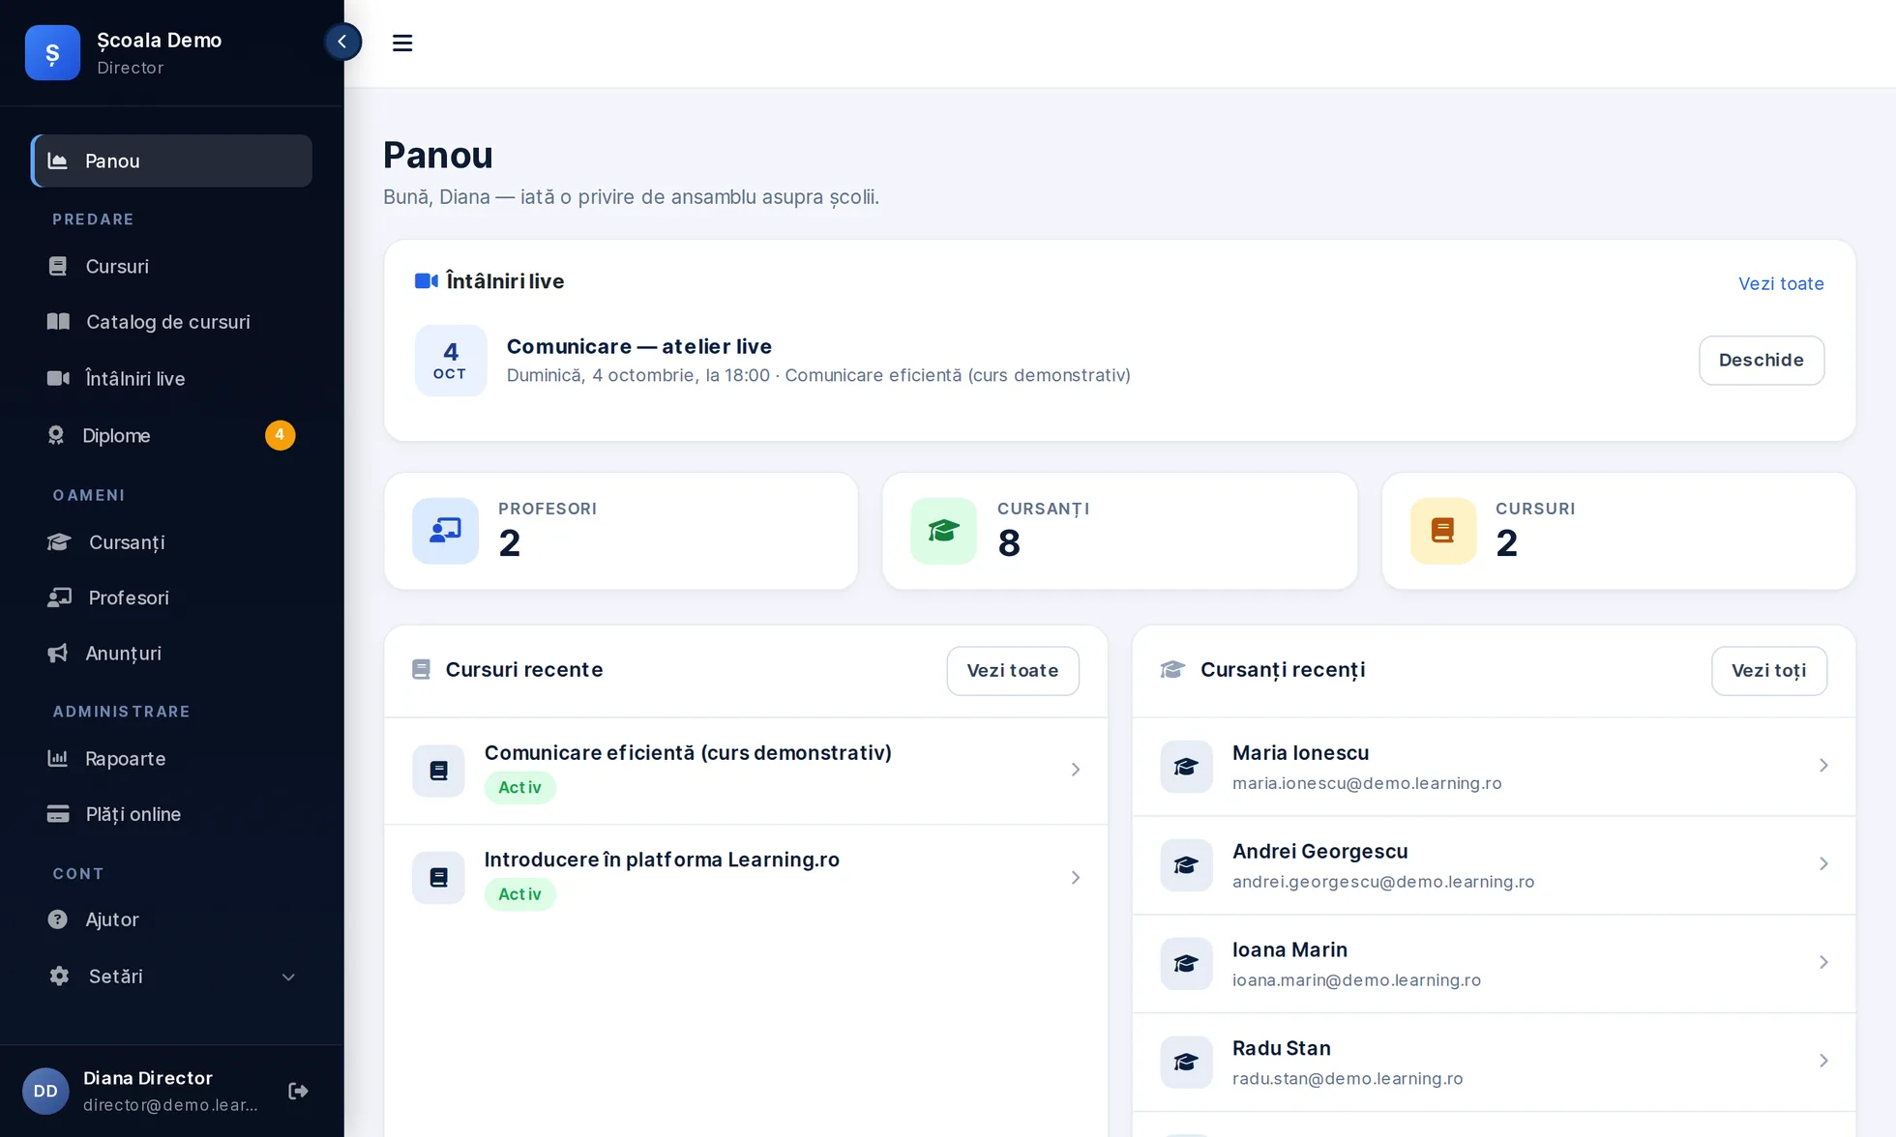This screenshot has height=1137, width=1896.
Task: Click the DD avatar of Diana Director
Action: (x=45, y=1092)
